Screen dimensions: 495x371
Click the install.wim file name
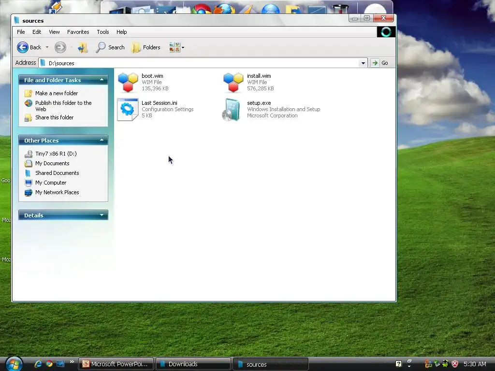(259, 76)
